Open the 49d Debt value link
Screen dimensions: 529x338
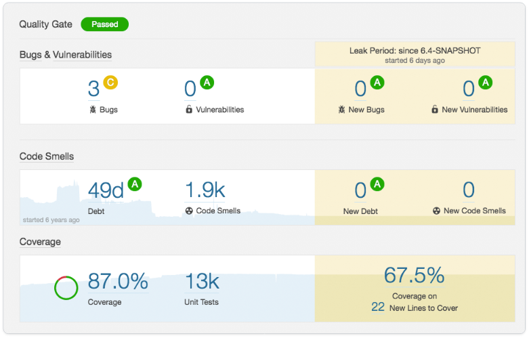(106, 190)
